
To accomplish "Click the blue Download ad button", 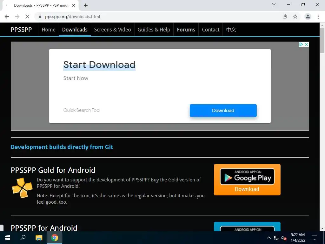I will [223, 110].
